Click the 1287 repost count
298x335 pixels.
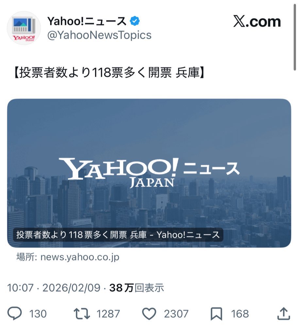[x=108, y=314]
